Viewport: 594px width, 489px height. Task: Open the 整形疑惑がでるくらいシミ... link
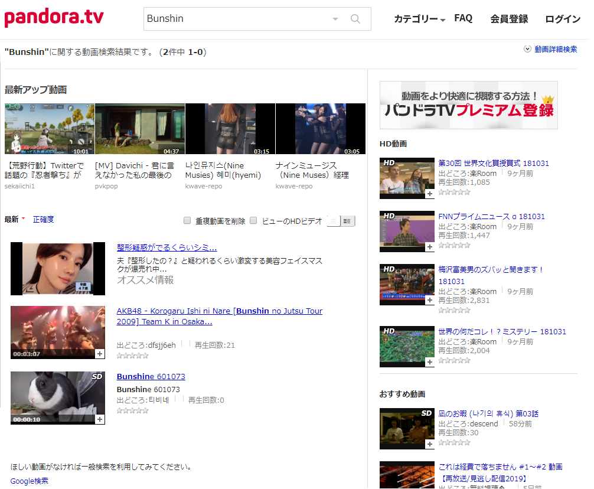pyautogui.click(x=167, y=247)
